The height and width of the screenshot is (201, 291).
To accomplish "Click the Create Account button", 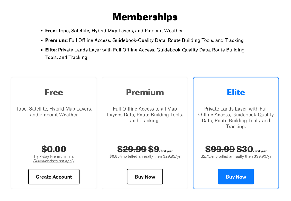I will tap(54, 177).
